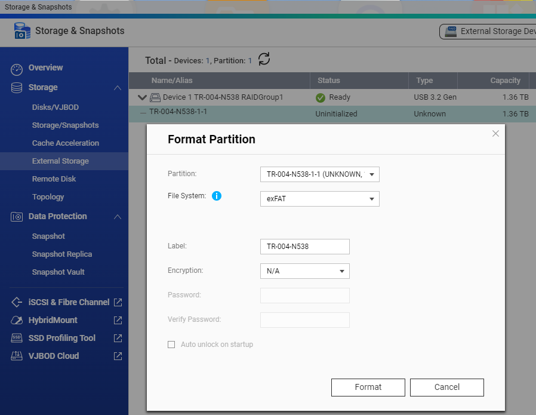Collapse the Storage sidebar section
This screenshot has width=536, height=415.
117,88
